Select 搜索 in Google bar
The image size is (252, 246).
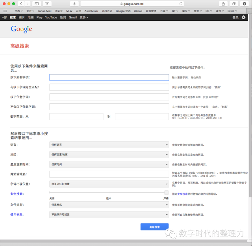(13, 17)
